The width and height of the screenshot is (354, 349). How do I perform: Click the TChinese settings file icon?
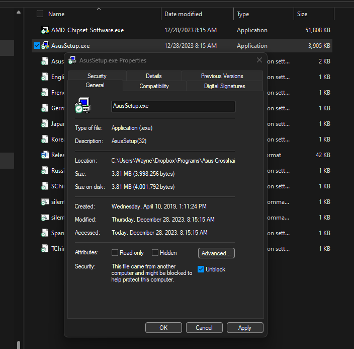[x=45, y=249]
